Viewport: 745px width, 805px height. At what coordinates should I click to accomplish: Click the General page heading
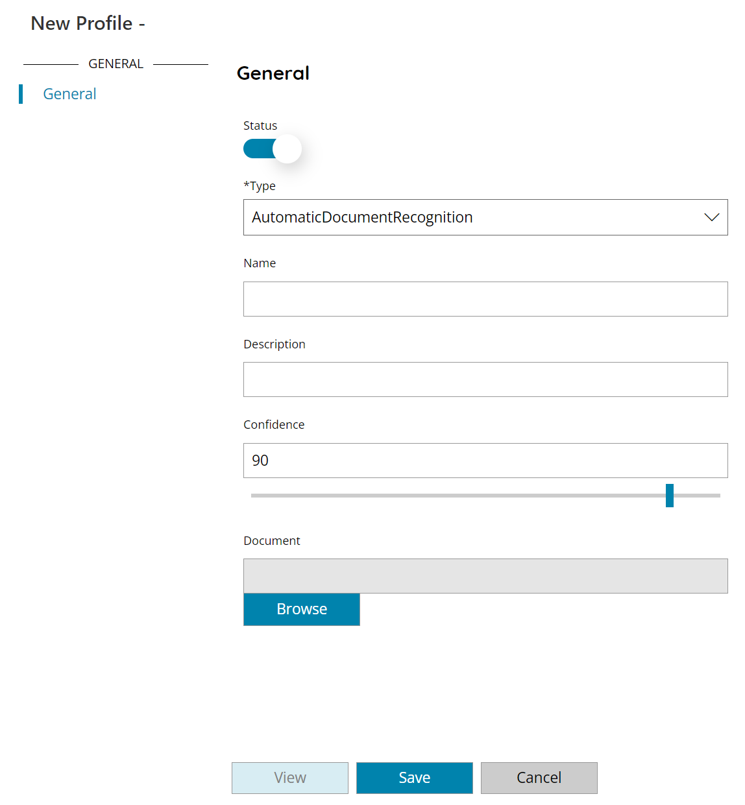click(x=273, y=73)
